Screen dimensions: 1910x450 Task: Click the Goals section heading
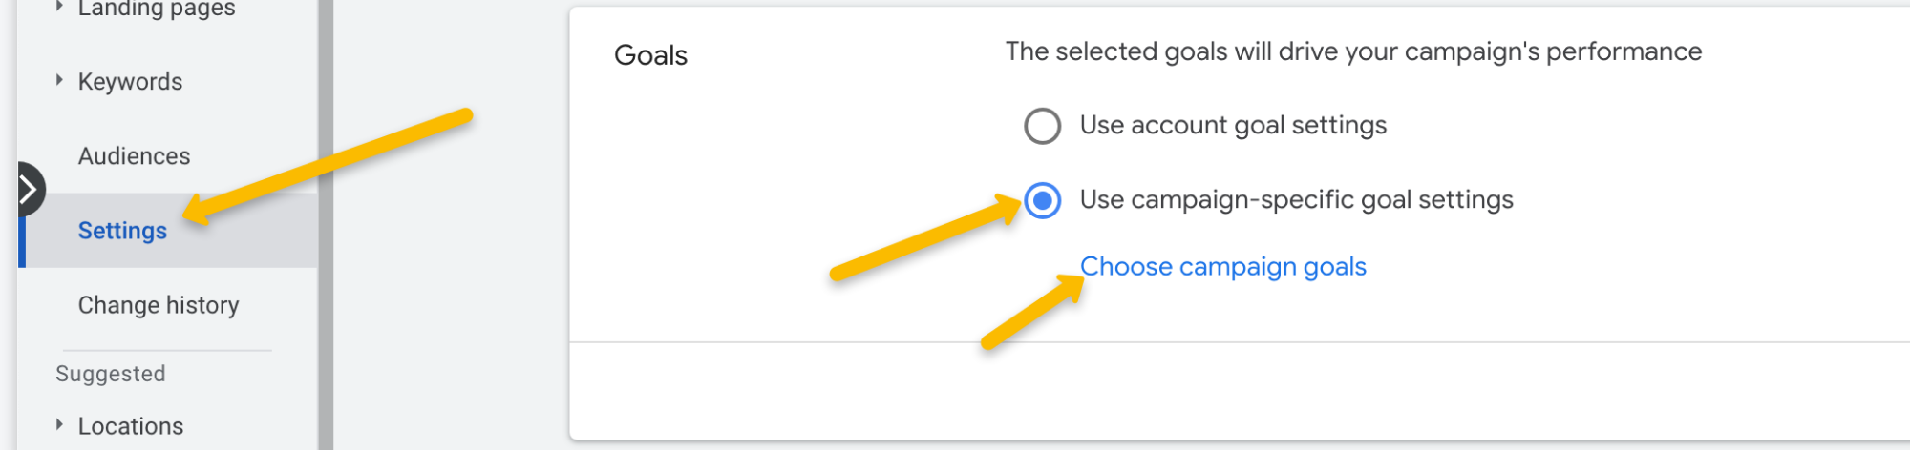[x=650, y=55]
